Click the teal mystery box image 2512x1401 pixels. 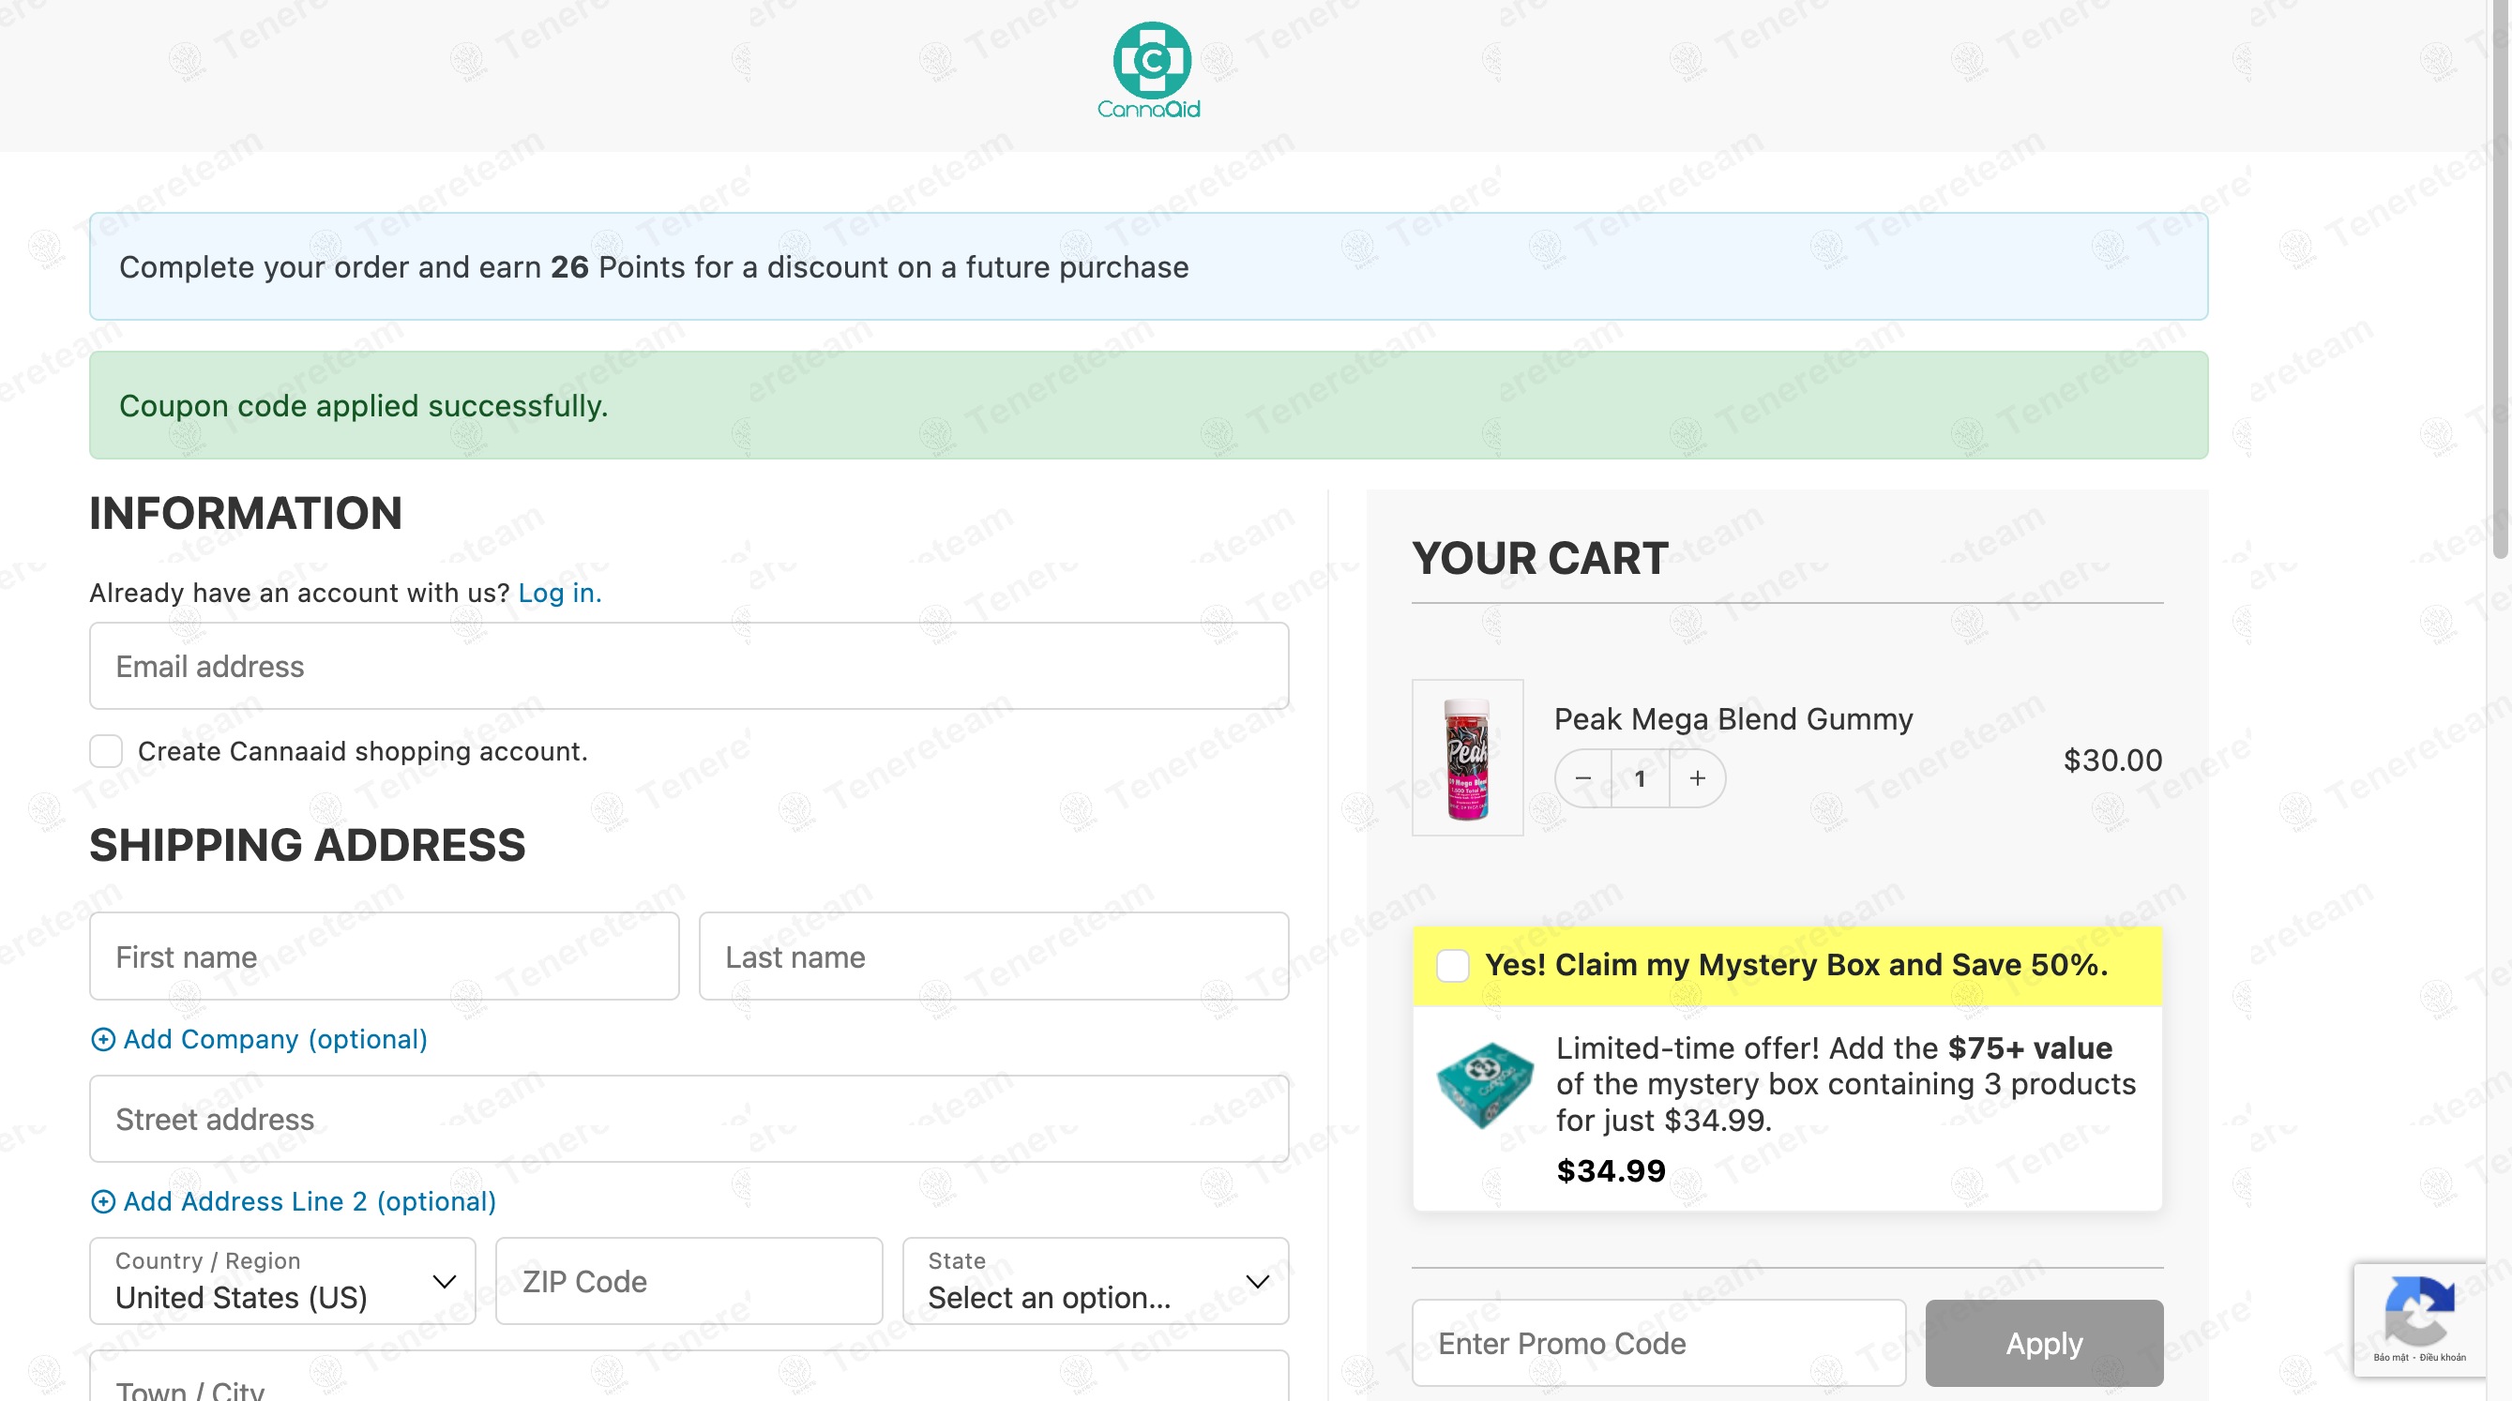[1484, 1084]
